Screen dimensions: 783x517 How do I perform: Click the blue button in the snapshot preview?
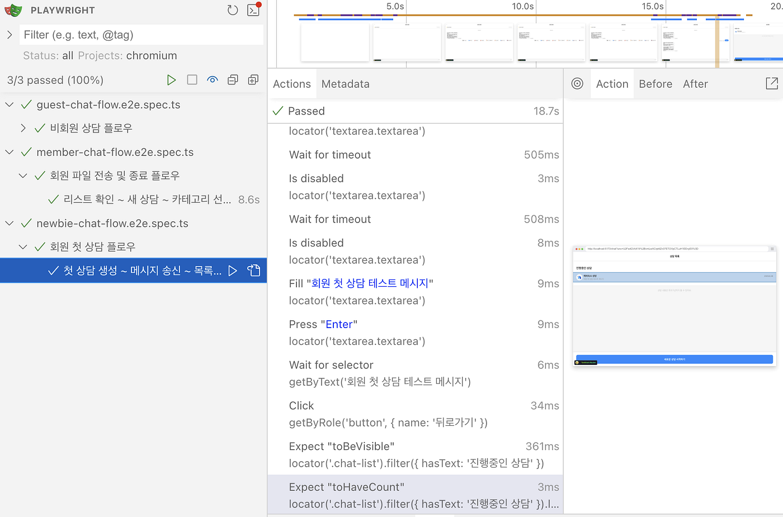674,359
